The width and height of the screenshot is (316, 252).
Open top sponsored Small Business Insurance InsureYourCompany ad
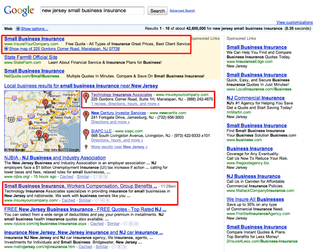point(34,38)
